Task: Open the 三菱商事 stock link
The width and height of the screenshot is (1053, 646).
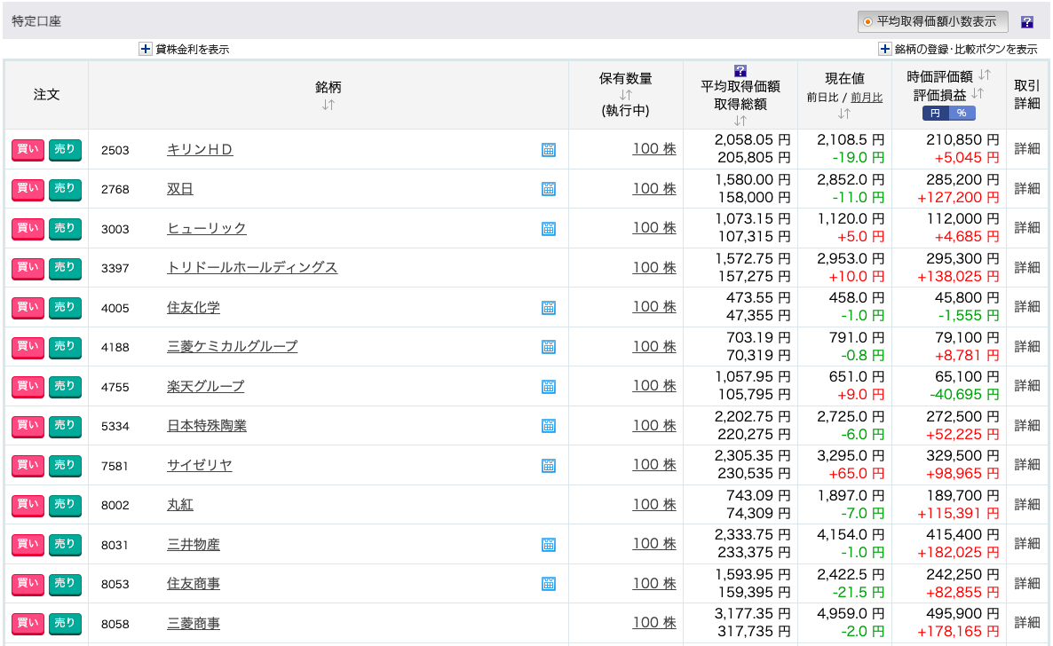Action: tap(194, 624)
